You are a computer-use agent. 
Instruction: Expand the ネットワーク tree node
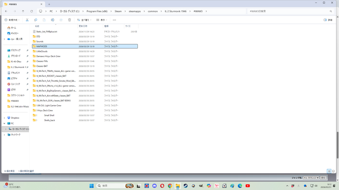tap(4, 135)
